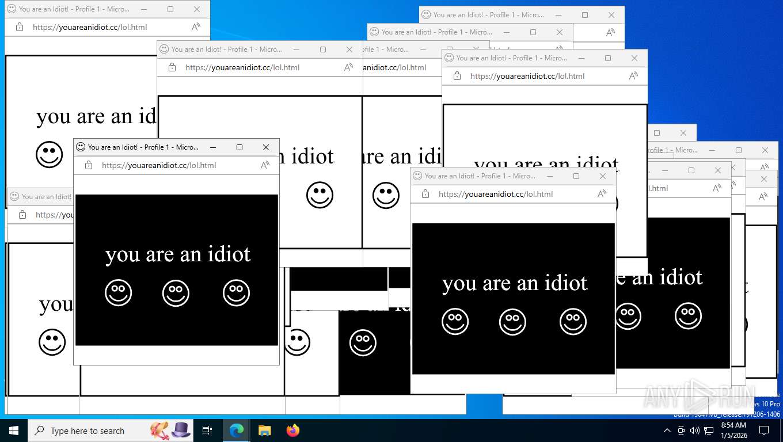This screenshot has width=783, height=442.
Task: Open the Windows Start menu
Action: [x=13, y=430]
